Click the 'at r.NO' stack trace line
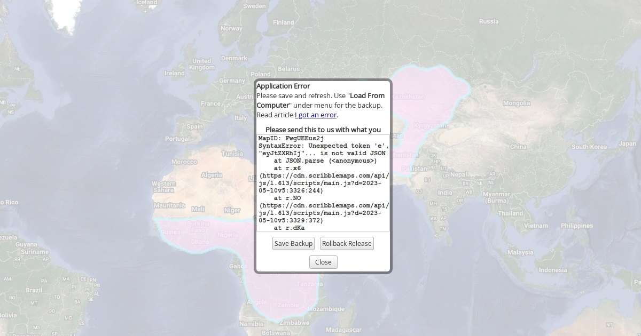The width and height of the screenshot is (641, 336). [x=287, y=198]
